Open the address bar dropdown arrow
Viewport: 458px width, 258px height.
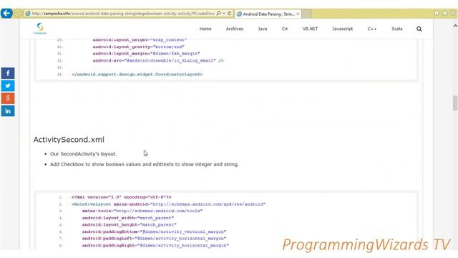point(224,14)
